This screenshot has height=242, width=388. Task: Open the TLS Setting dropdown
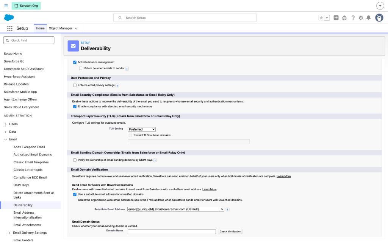pos(142,129)
